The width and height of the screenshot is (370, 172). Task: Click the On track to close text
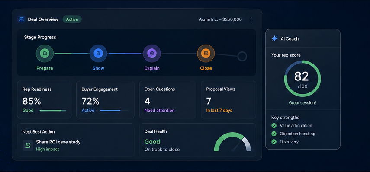click(x=162, y=150)
